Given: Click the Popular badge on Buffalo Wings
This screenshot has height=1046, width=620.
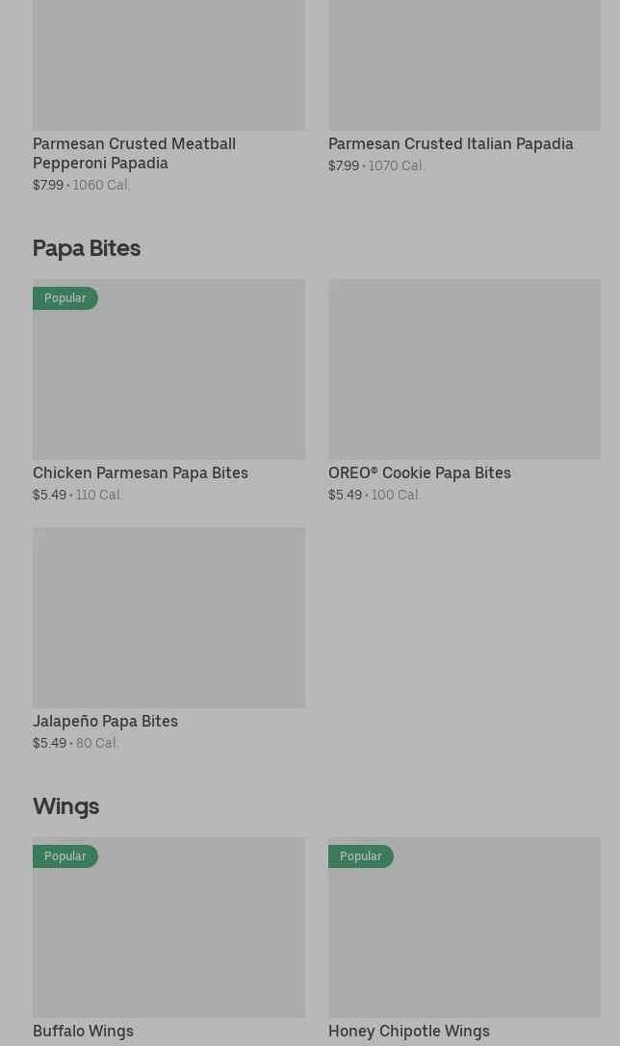Looking at the screenshot, I should (65, 856).
